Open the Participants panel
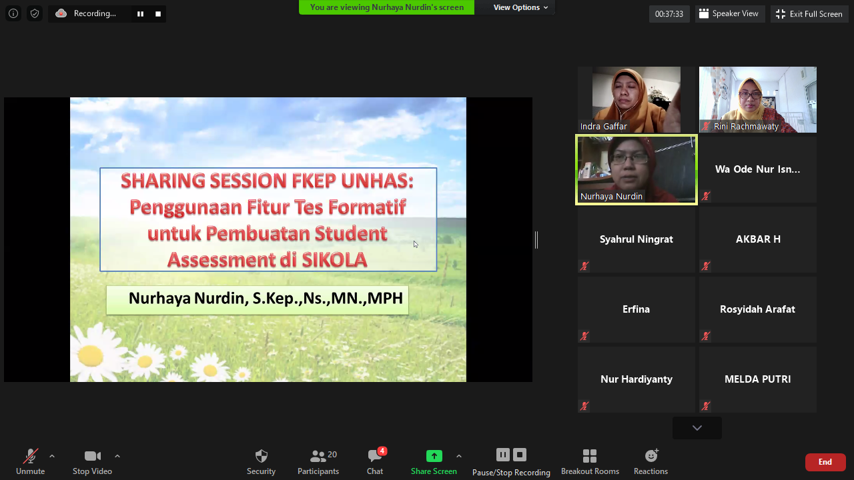The image size is (854, 480). coord(318,461)
